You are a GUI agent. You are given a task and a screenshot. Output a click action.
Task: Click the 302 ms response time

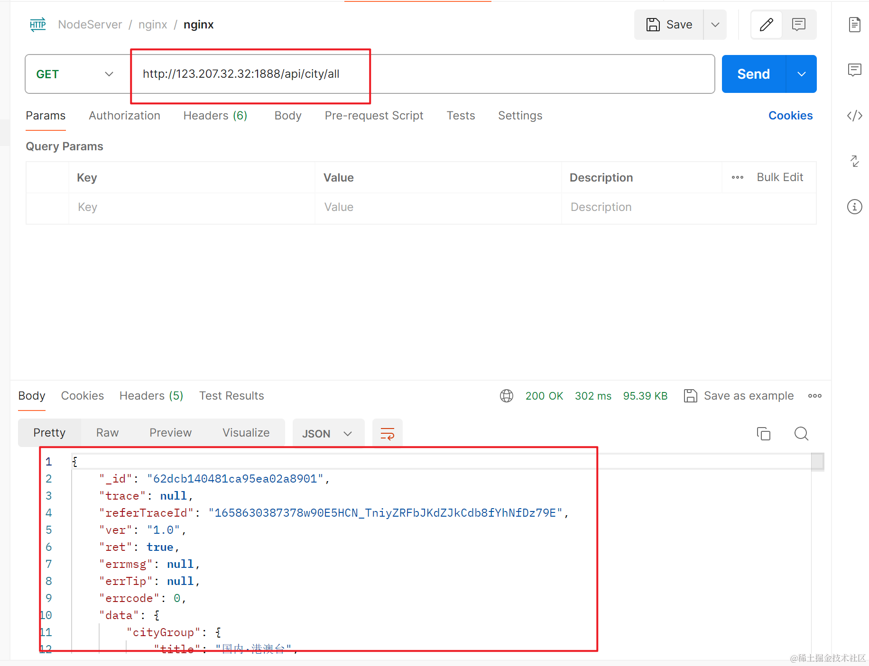pos(593,396)
